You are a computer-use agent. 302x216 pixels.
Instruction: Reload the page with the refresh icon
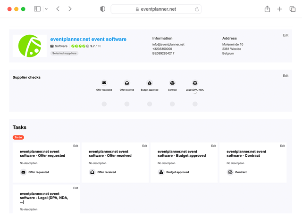(197, 9)
